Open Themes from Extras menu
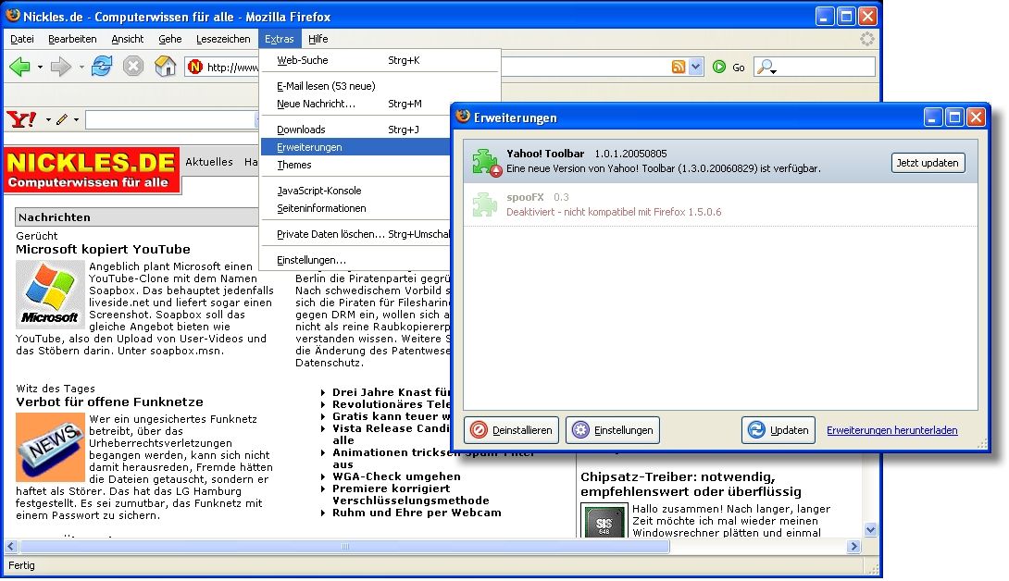Image resolution: width=1009 pixels, height=581 pixels. click(x=355, y=165)
